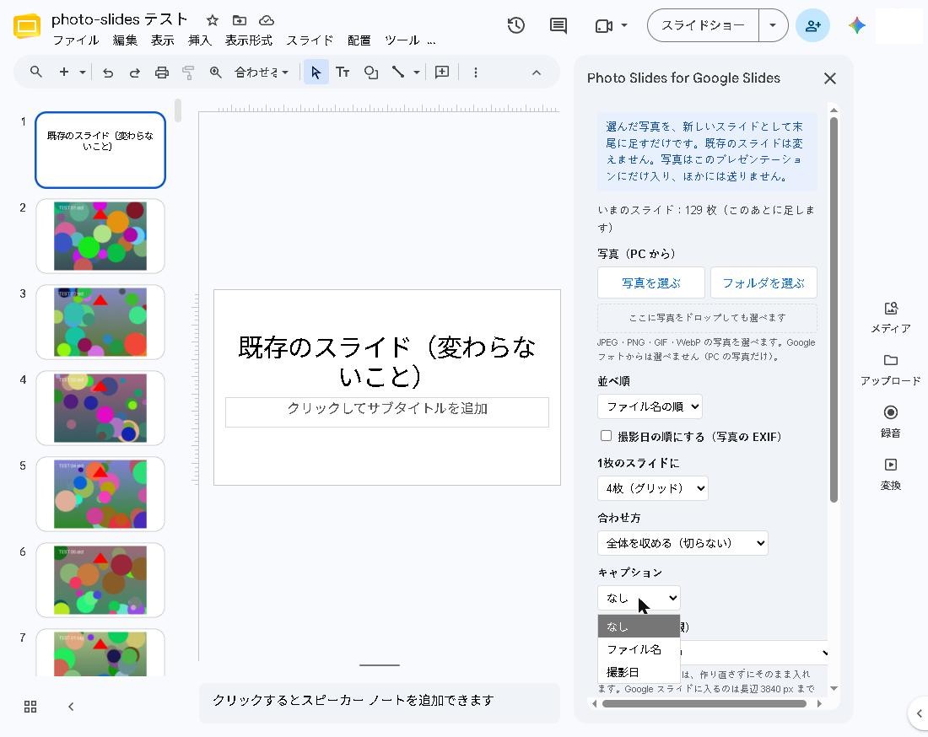Start 録音 from the side rail
Screen dimensions: 928x737
891,422
